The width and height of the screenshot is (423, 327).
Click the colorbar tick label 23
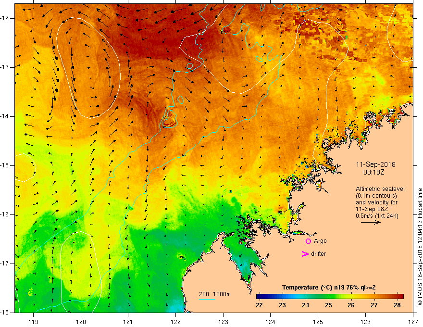[x=282, y=305]
